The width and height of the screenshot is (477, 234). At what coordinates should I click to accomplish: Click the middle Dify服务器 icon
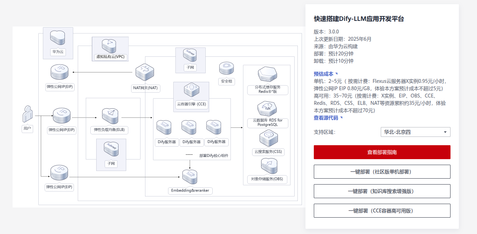click(x=189, y=128)
